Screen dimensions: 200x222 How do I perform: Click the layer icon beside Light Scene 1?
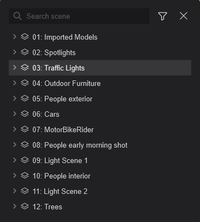point(25,160)
